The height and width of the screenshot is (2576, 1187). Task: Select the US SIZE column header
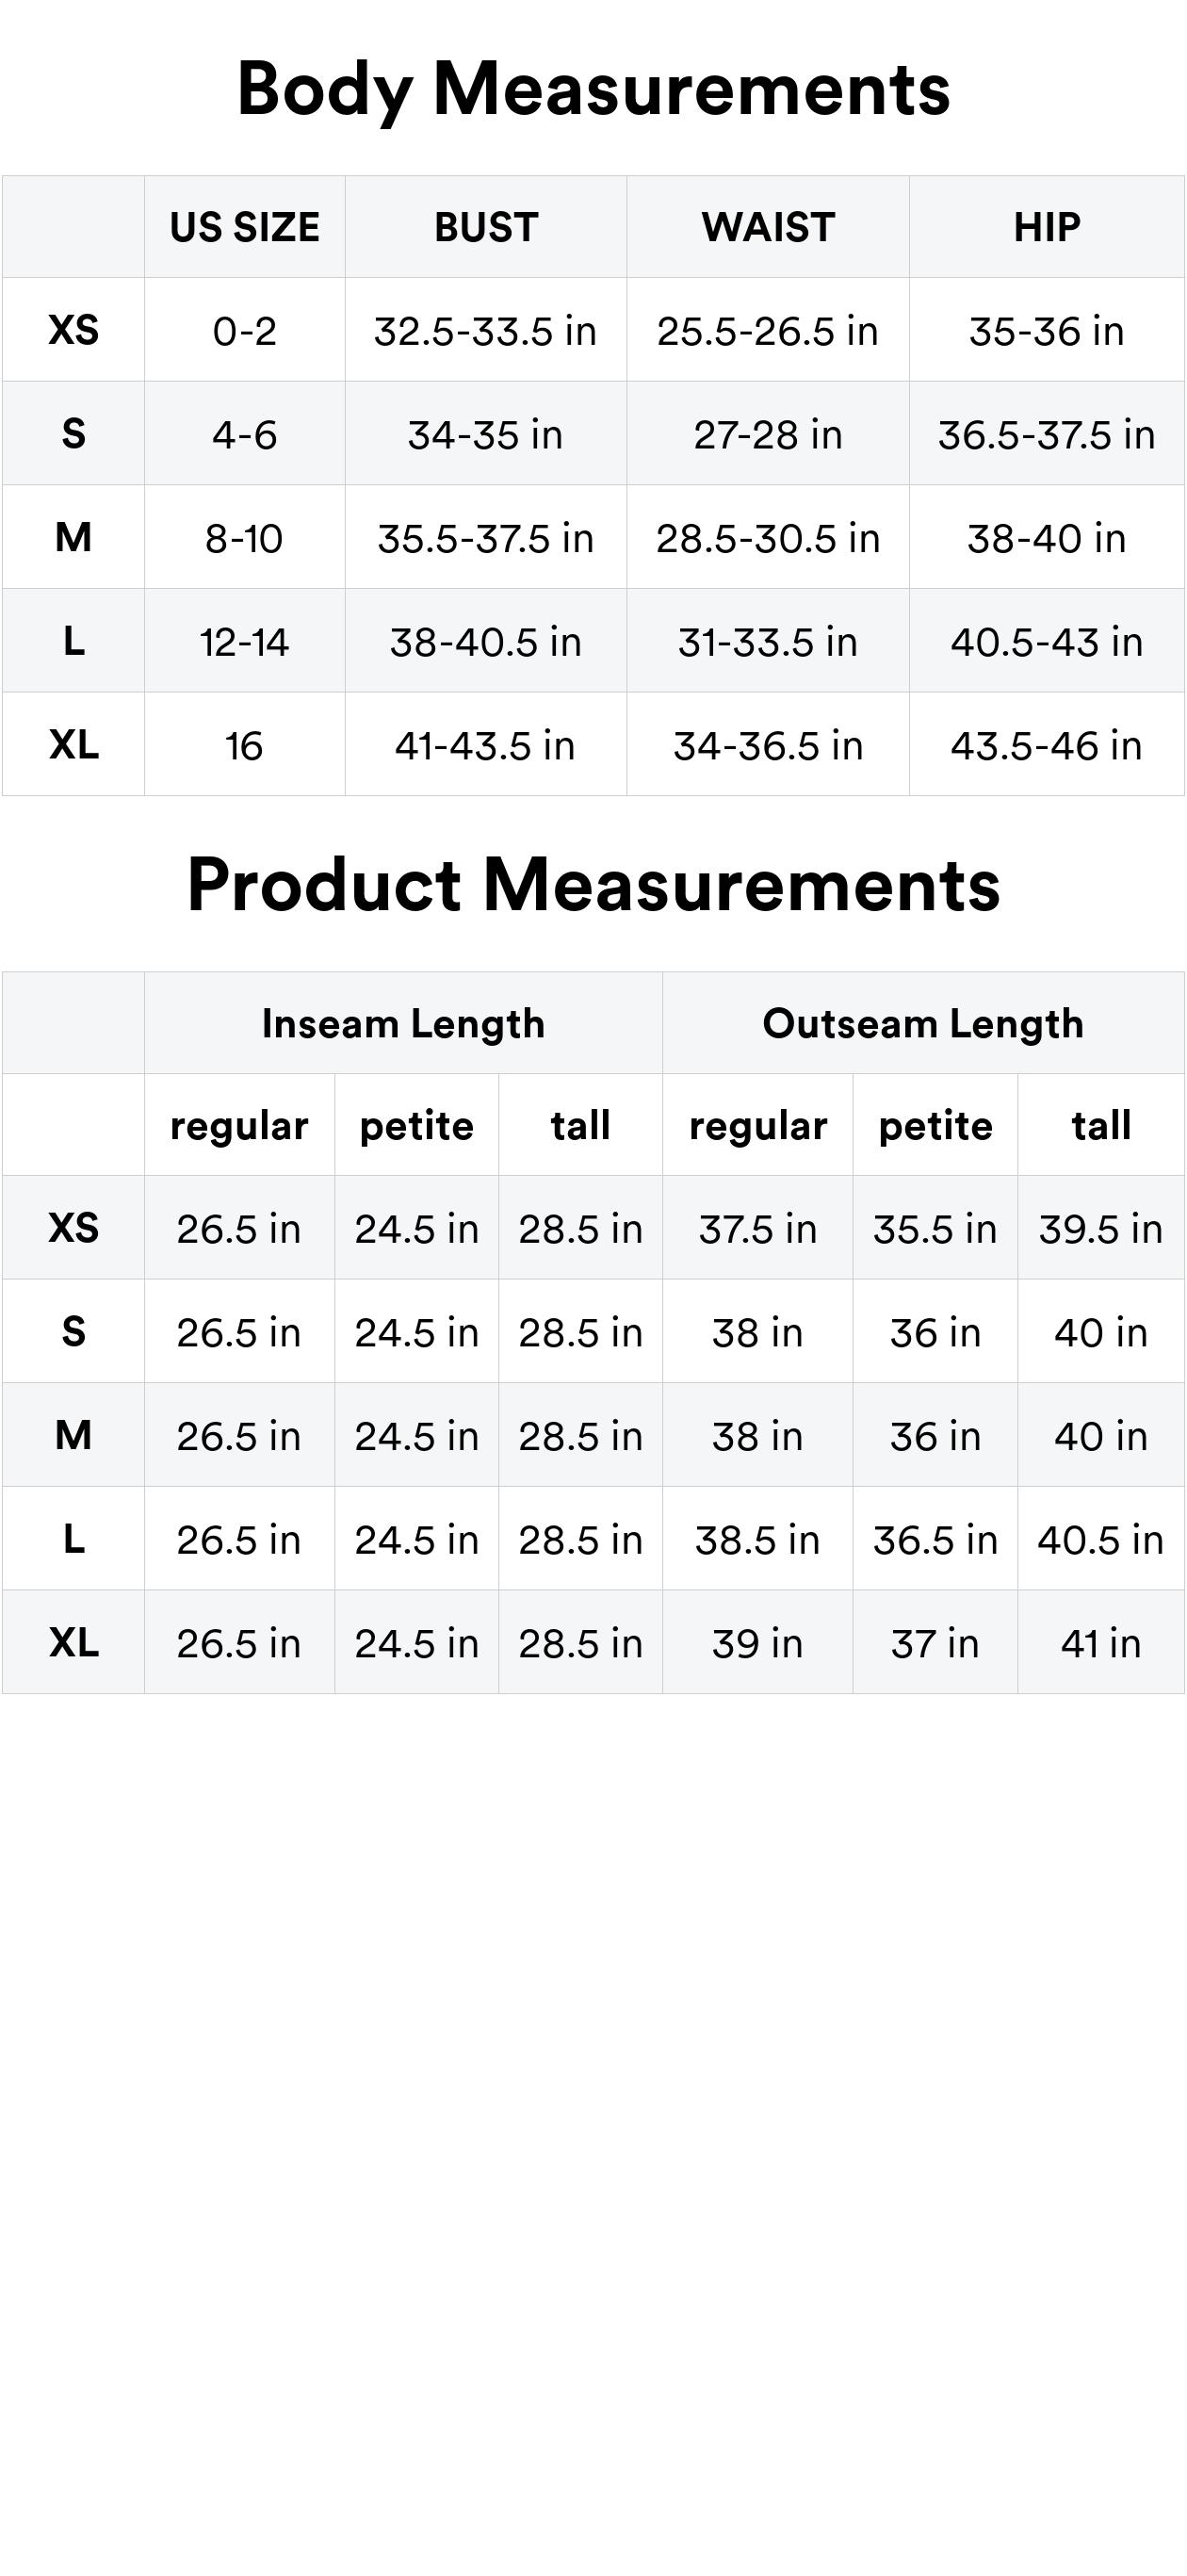tap(244, 228)
